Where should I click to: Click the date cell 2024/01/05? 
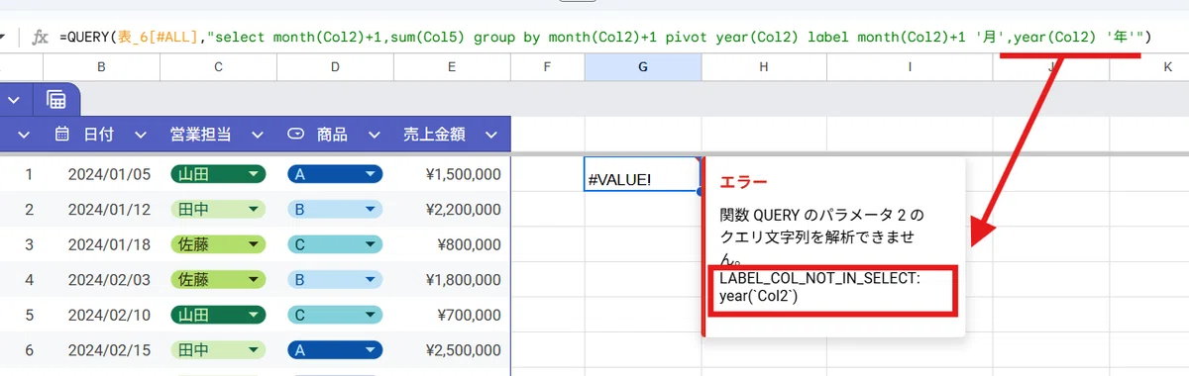click(x=109, y=174)
